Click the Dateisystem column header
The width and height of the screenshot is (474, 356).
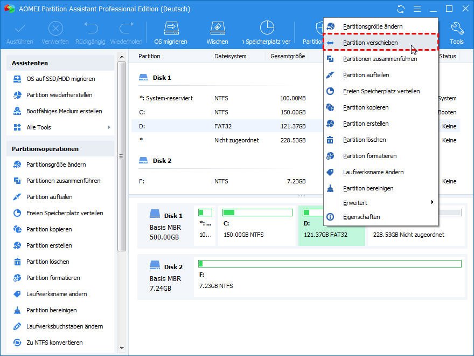[231, 56]
